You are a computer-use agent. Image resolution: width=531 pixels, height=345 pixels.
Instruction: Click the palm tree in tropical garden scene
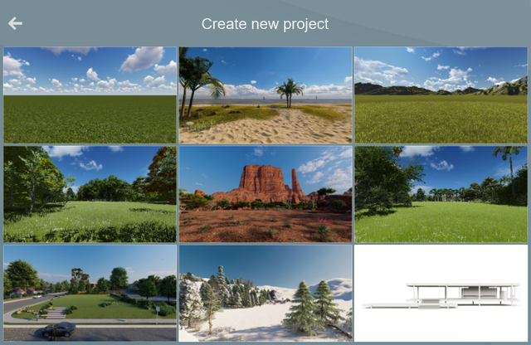point(507,162)
